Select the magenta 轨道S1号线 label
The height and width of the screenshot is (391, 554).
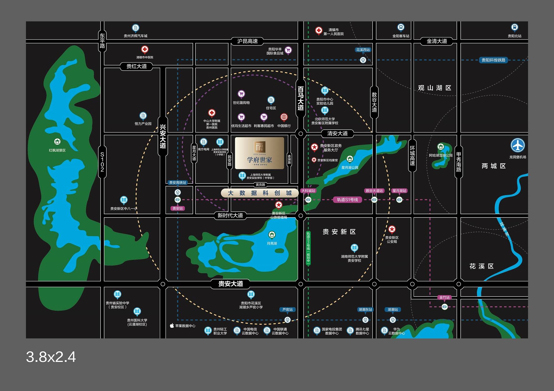[x=347, y=200]
